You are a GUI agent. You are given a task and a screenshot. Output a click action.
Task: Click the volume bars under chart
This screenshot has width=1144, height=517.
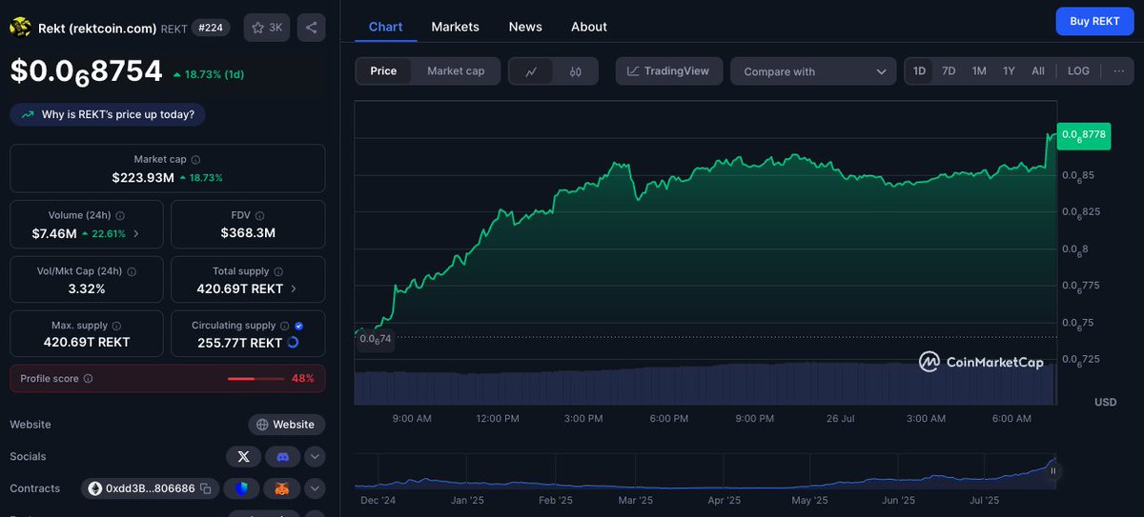point(705,383)
